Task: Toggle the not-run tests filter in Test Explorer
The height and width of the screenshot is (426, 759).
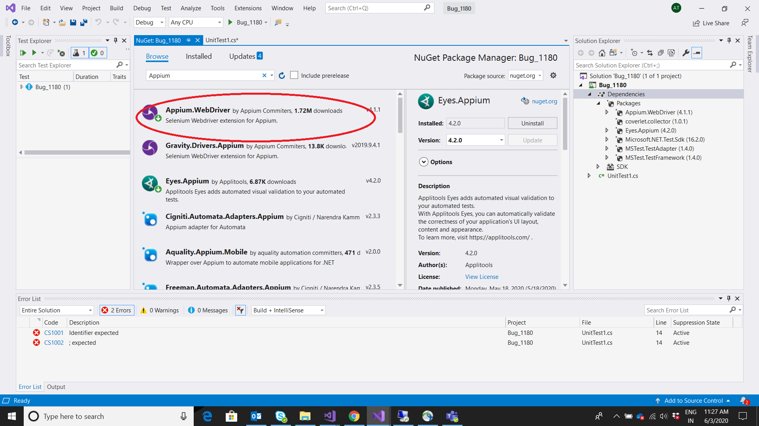Action: click(79, 52)
